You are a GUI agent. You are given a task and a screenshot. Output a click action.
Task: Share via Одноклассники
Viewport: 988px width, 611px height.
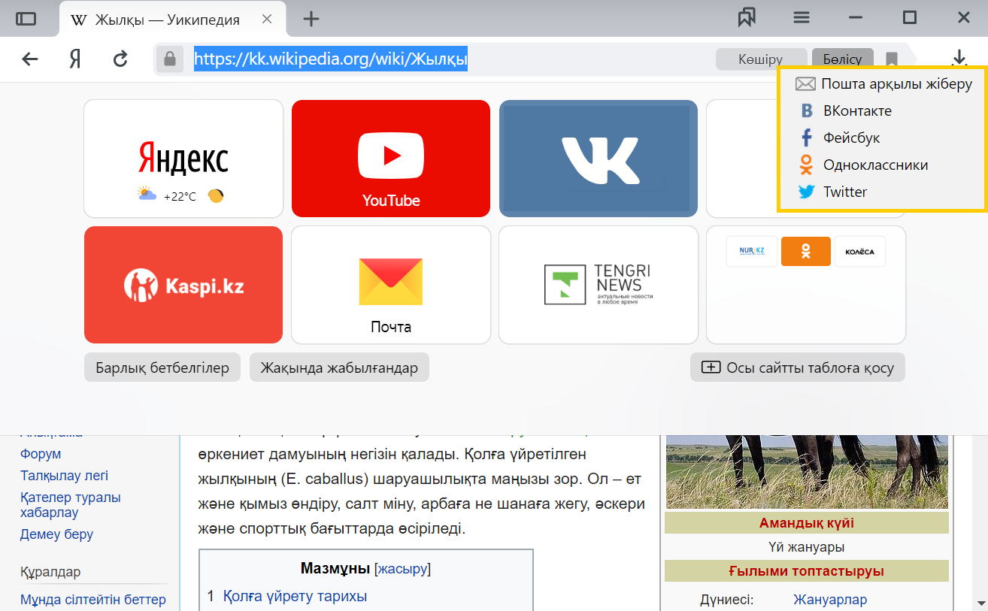tap(863, 165)
